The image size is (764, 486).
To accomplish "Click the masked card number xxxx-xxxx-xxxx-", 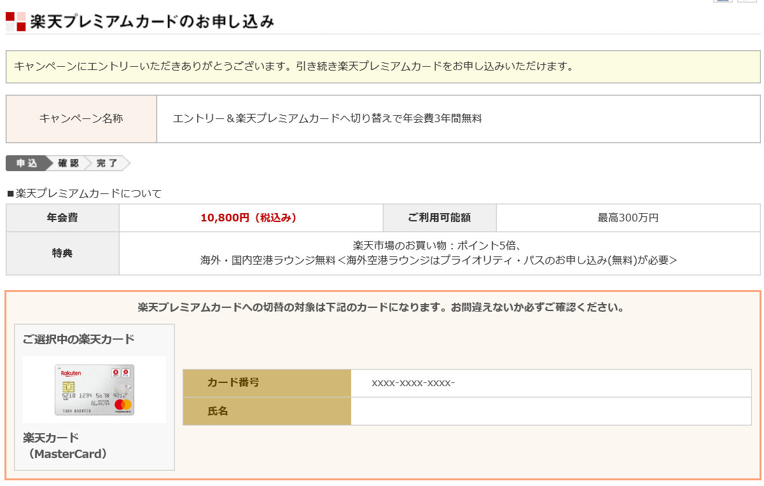I will (x=413, y=383).
